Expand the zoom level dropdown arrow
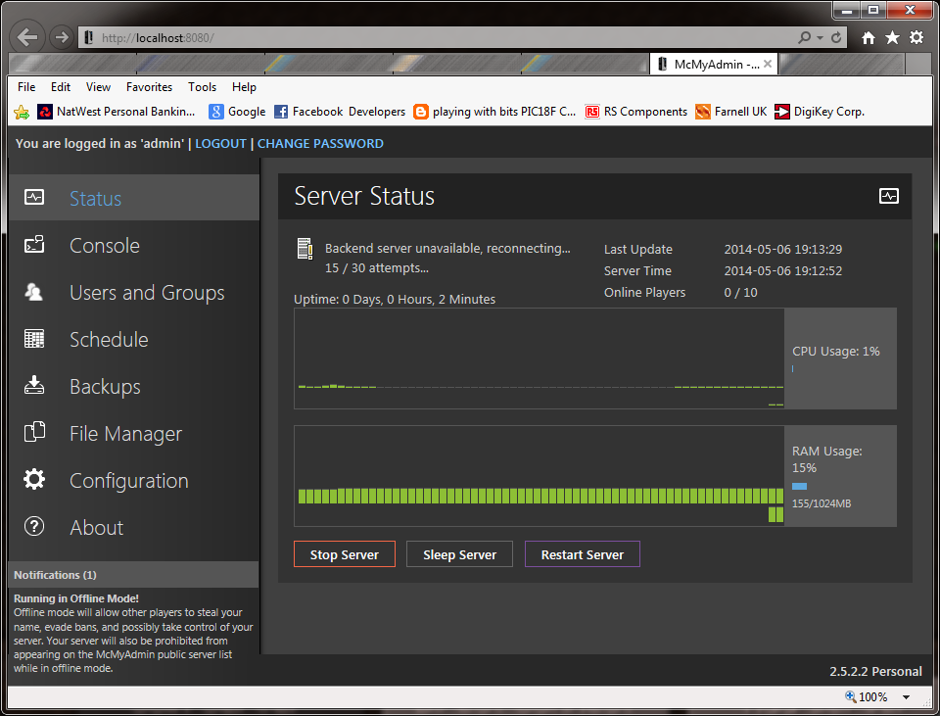The height and width of the screenshot is (716, 940). (906, 697)
